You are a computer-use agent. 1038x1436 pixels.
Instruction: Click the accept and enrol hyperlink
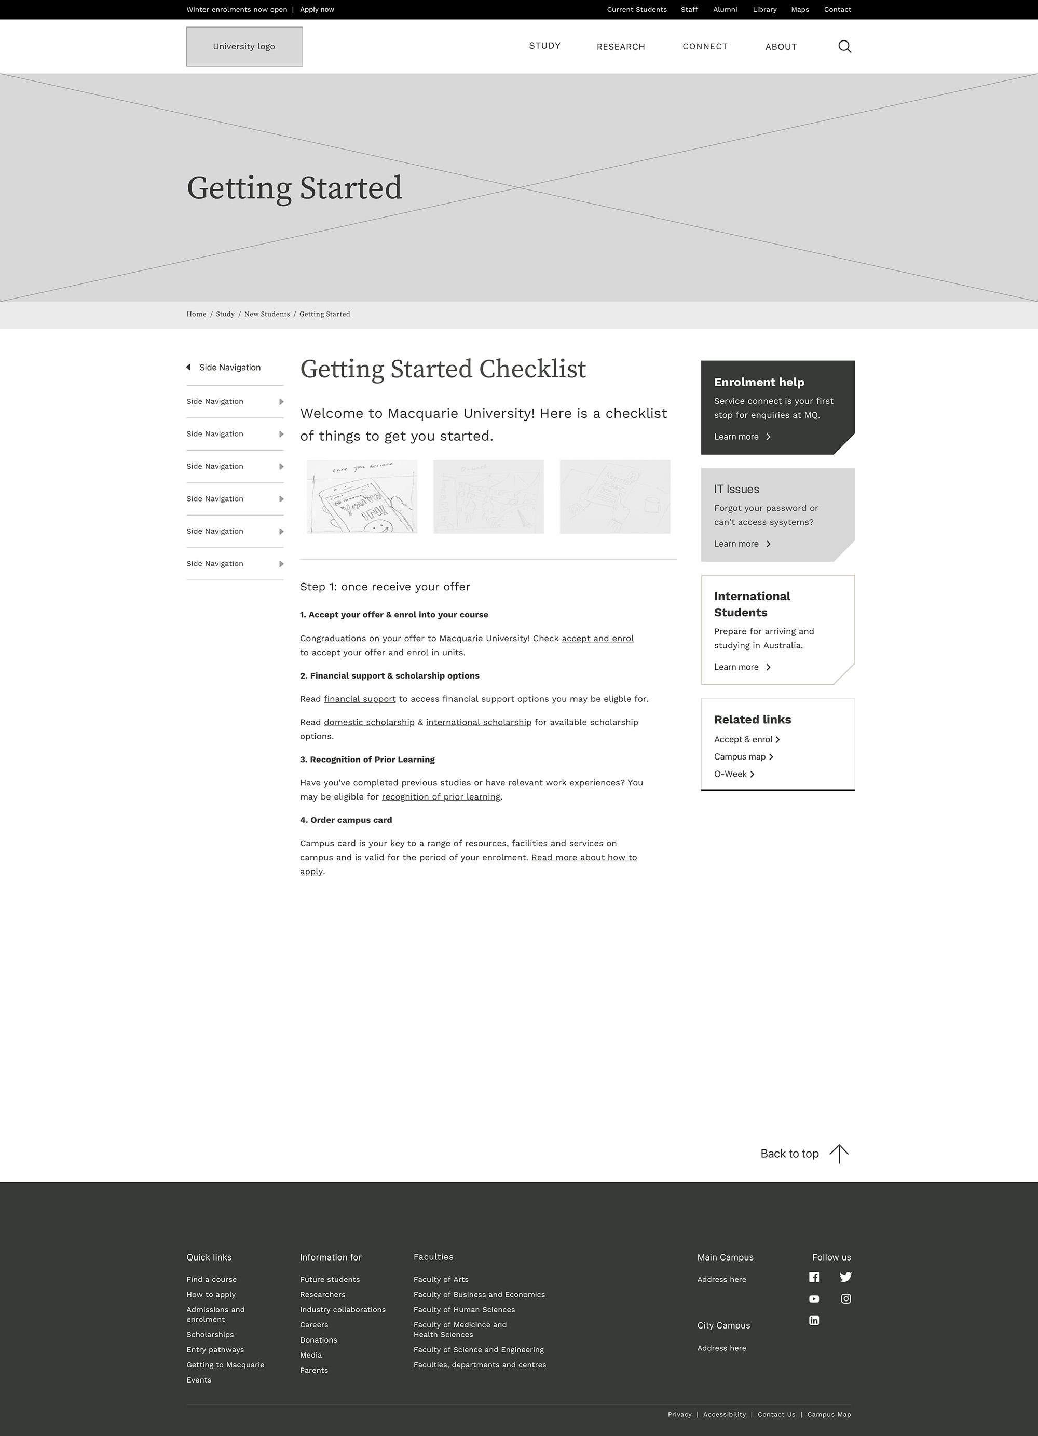[597, 638]
